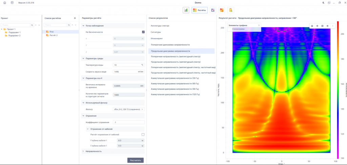This screenshot has height=165, width=347.
Task: Select Расчёт 2 in calculations list
Action: [x=54, y=35]
